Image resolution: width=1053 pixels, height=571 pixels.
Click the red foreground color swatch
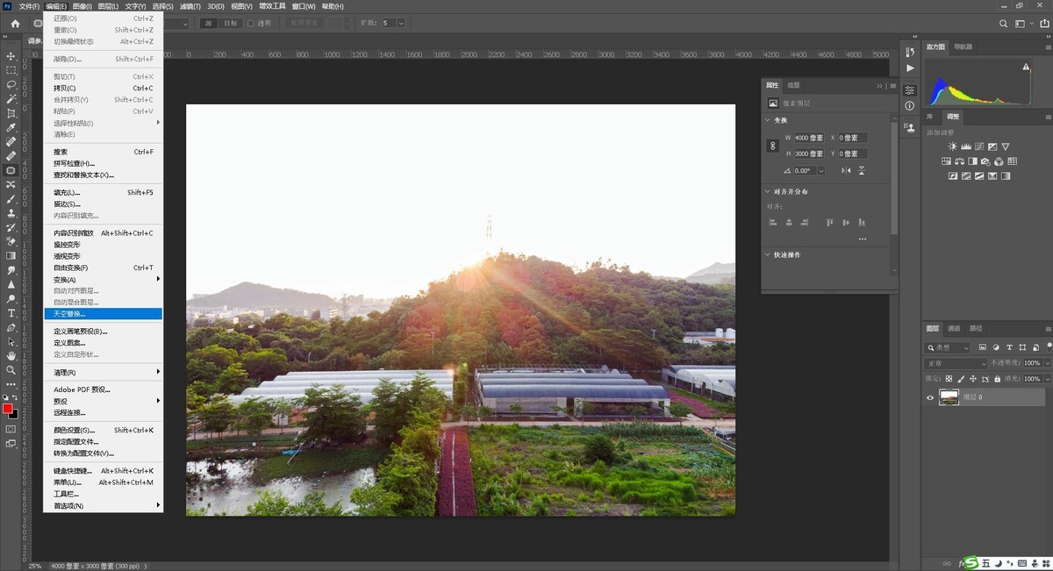[8, 409]
